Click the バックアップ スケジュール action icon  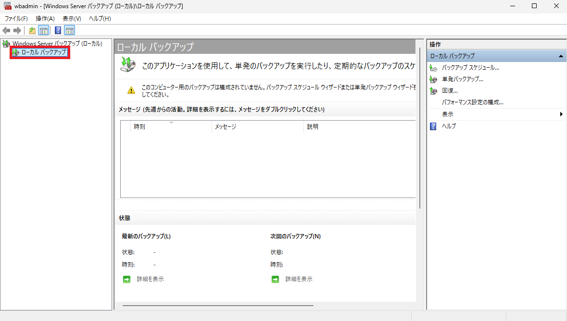(433, 68)
